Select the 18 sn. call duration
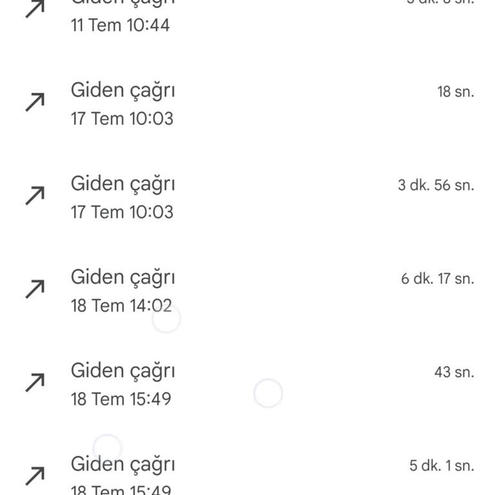 [455, 92]
